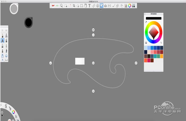
Task: Click the gray brush size puck
Action: click(14, 9)
